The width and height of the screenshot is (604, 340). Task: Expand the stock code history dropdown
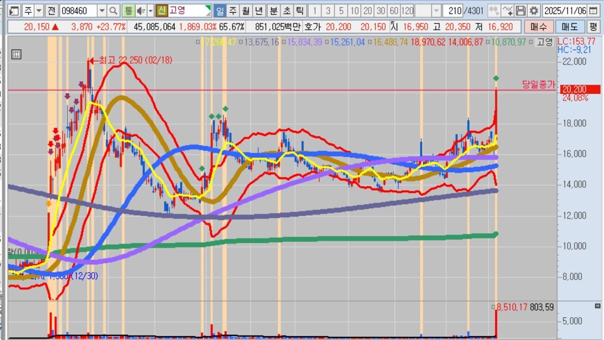[102, 11]
